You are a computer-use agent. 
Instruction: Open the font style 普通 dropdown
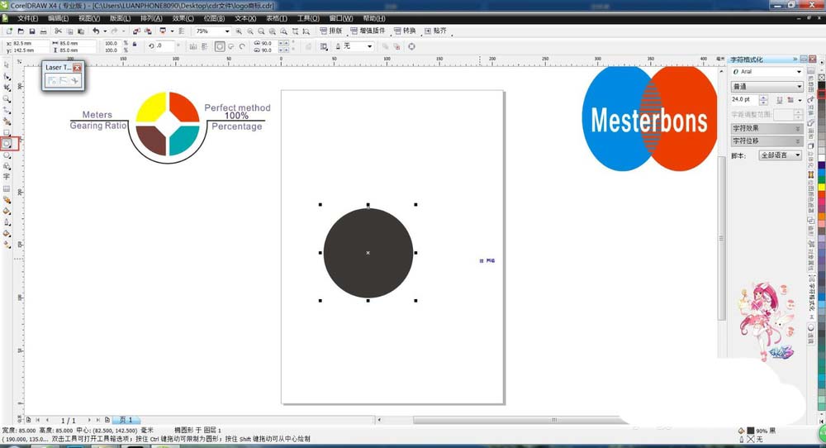[x=799, y=87]
